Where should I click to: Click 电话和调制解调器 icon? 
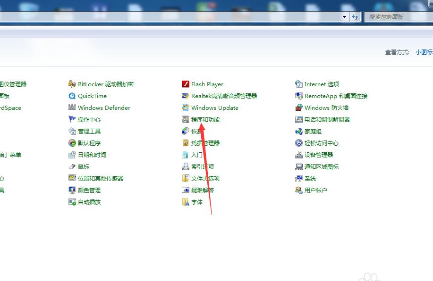(299, 119)
